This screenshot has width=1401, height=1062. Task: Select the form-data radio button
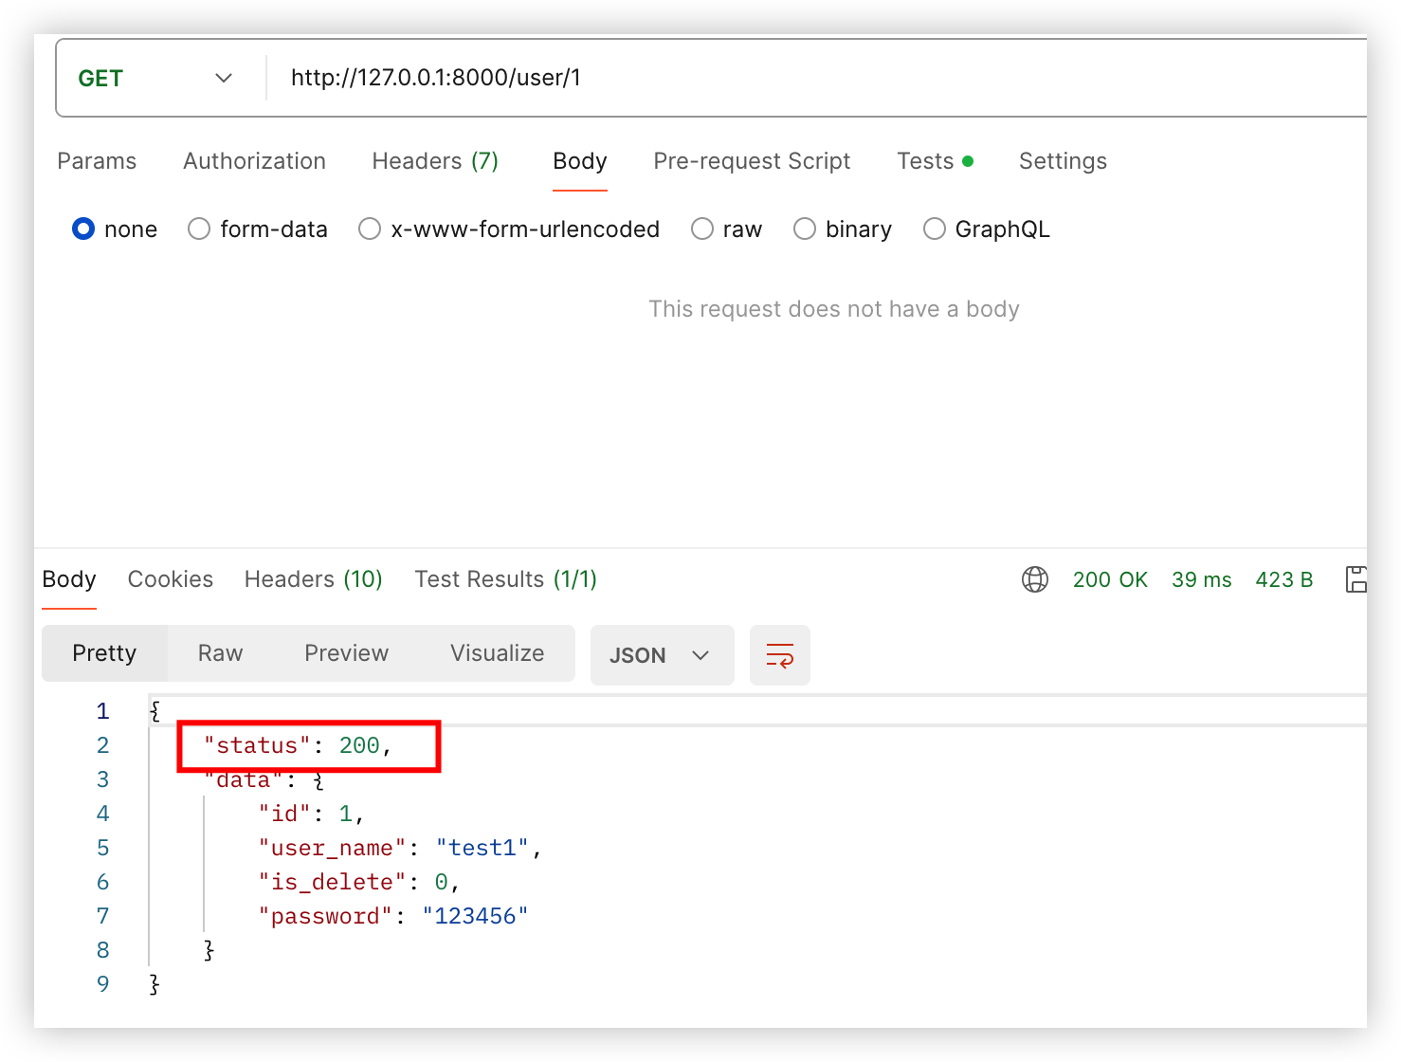[199, 229]
